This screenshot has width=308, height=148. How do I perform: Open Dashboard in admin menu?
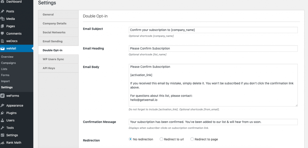14,2
